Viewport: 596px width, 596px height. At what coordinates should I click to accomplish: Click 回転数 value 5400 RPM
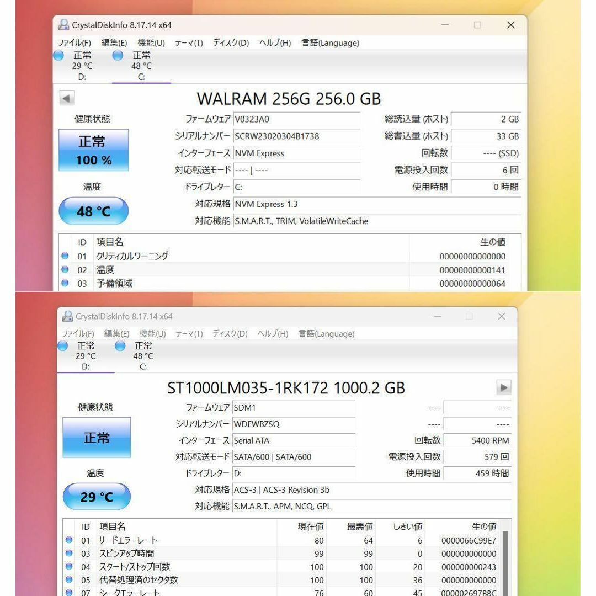pos(477,440)
